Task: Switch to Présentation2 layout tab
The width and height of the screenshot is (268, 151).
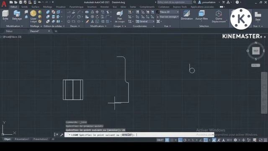Action: click(41, 139)
